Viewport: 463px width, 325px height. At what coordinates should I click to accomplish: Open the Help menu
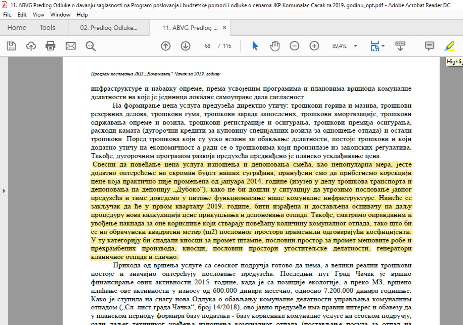(x=82, y=15)
